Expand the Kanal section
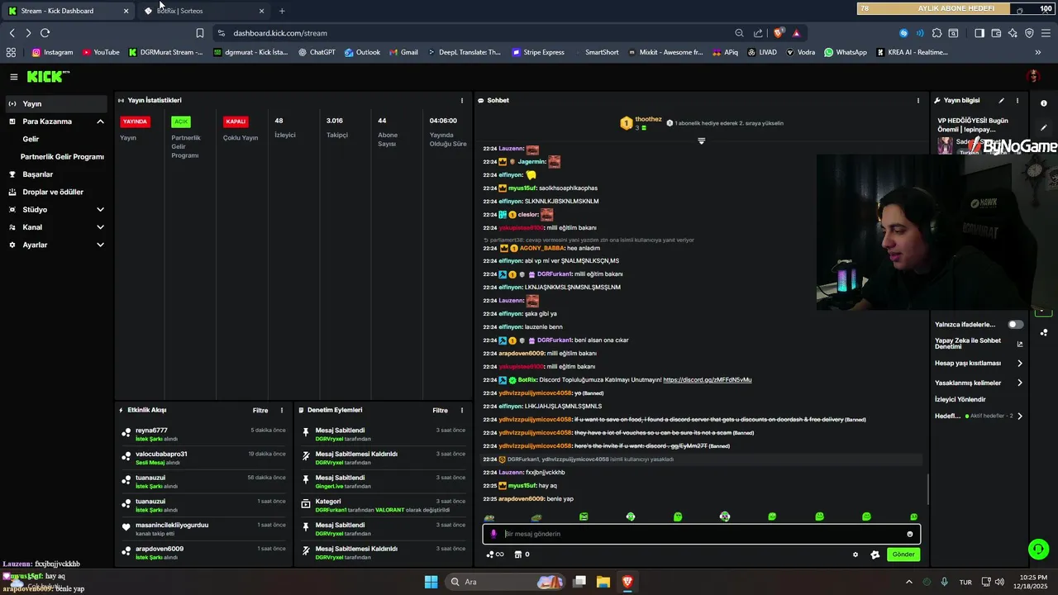Screen dimensions: 1058x595 100,227
